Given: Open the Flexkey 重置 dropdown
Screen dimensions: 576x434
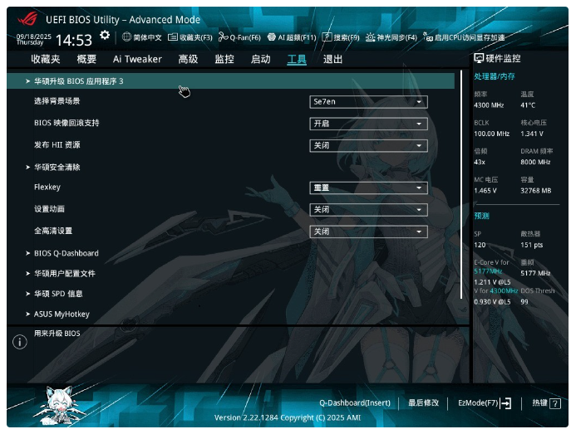Looking at the screenshot, I should [x=368, y=188].
